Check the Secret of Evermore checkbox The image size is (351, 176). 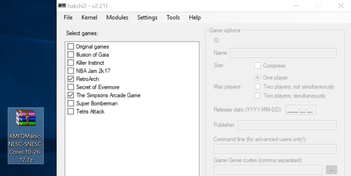71,87
